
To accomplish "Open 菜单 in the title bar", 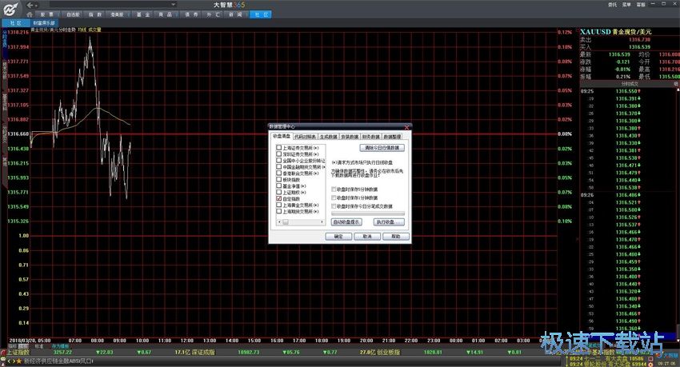I will coord(626,5).
